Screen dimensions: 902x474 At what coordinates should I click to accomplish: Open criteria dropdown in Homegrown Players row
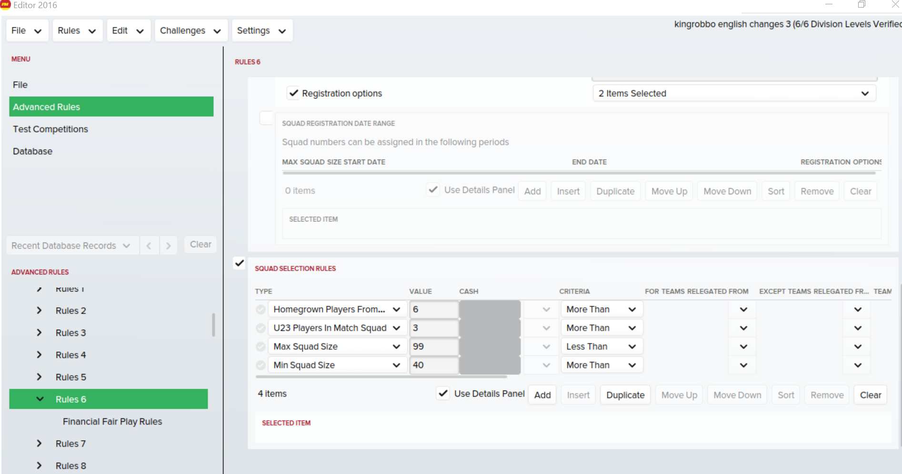pos(602,310)
